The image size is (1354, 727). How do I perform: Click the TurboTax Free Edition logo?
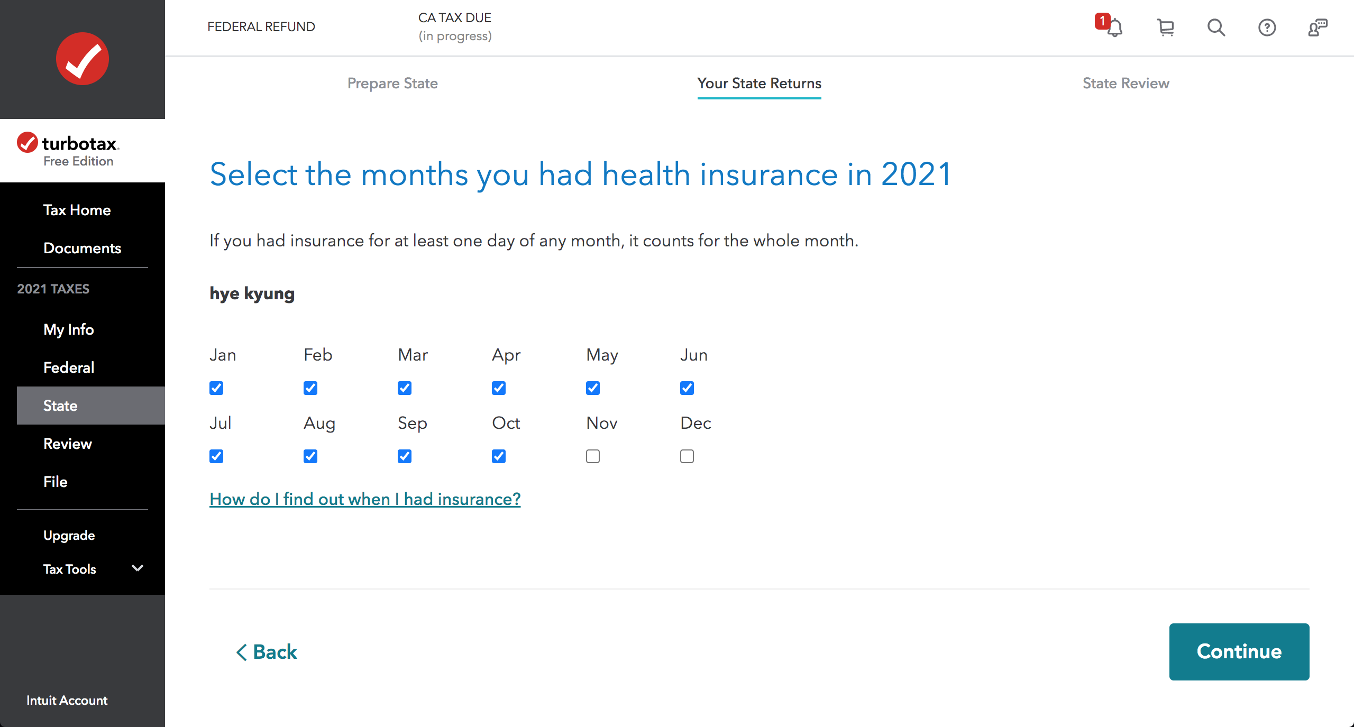click(69, 150)
